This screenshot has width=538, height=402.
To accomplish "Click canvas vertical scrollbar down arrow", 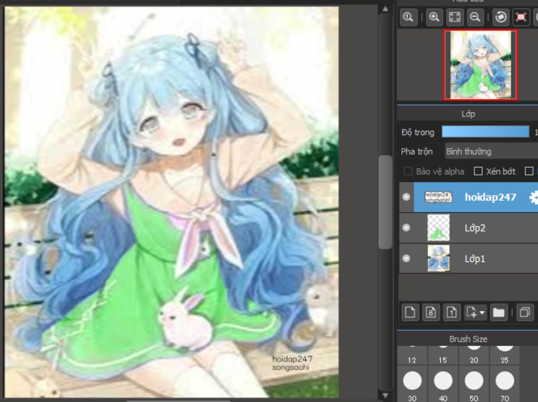I will click(x=385, y=396).
